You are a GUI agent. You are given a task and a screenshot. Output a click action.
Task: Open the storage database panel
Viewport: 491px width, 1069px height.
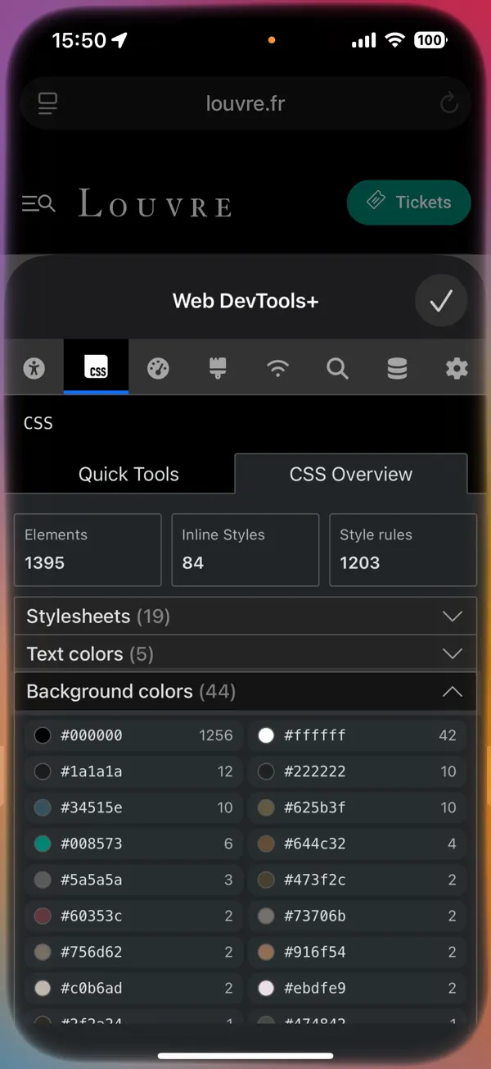(x=397, y=368)
